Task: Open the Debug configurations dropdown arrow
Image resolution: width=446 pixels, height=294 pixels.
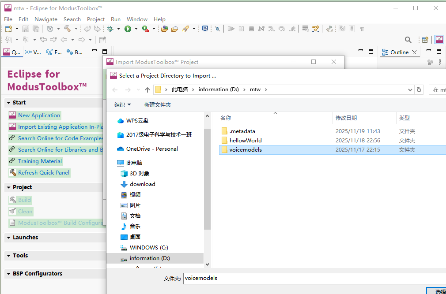Action: (118, 29)
